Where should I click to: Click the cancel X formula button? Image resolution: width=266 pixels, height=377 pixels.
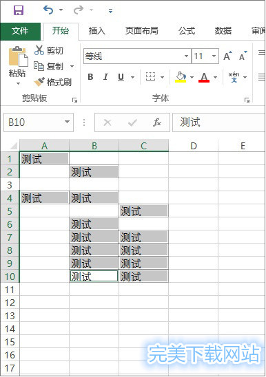tap(108, 122)
